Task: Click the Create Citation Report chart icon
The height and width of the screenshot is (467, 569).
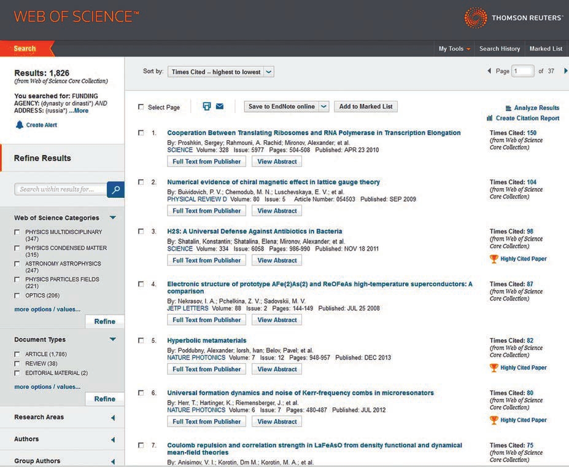Action: (x=490, y=118)
